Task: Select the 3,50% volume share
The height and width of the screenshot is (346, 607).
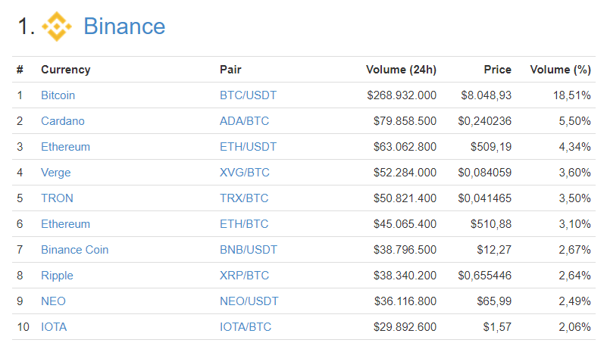Action: pos(575,198)
